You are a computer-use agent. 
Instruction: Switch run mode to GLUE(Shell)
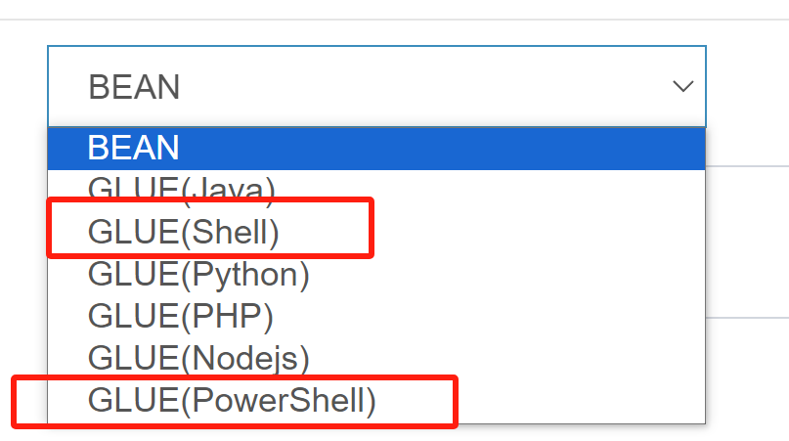tap(184, 231)
